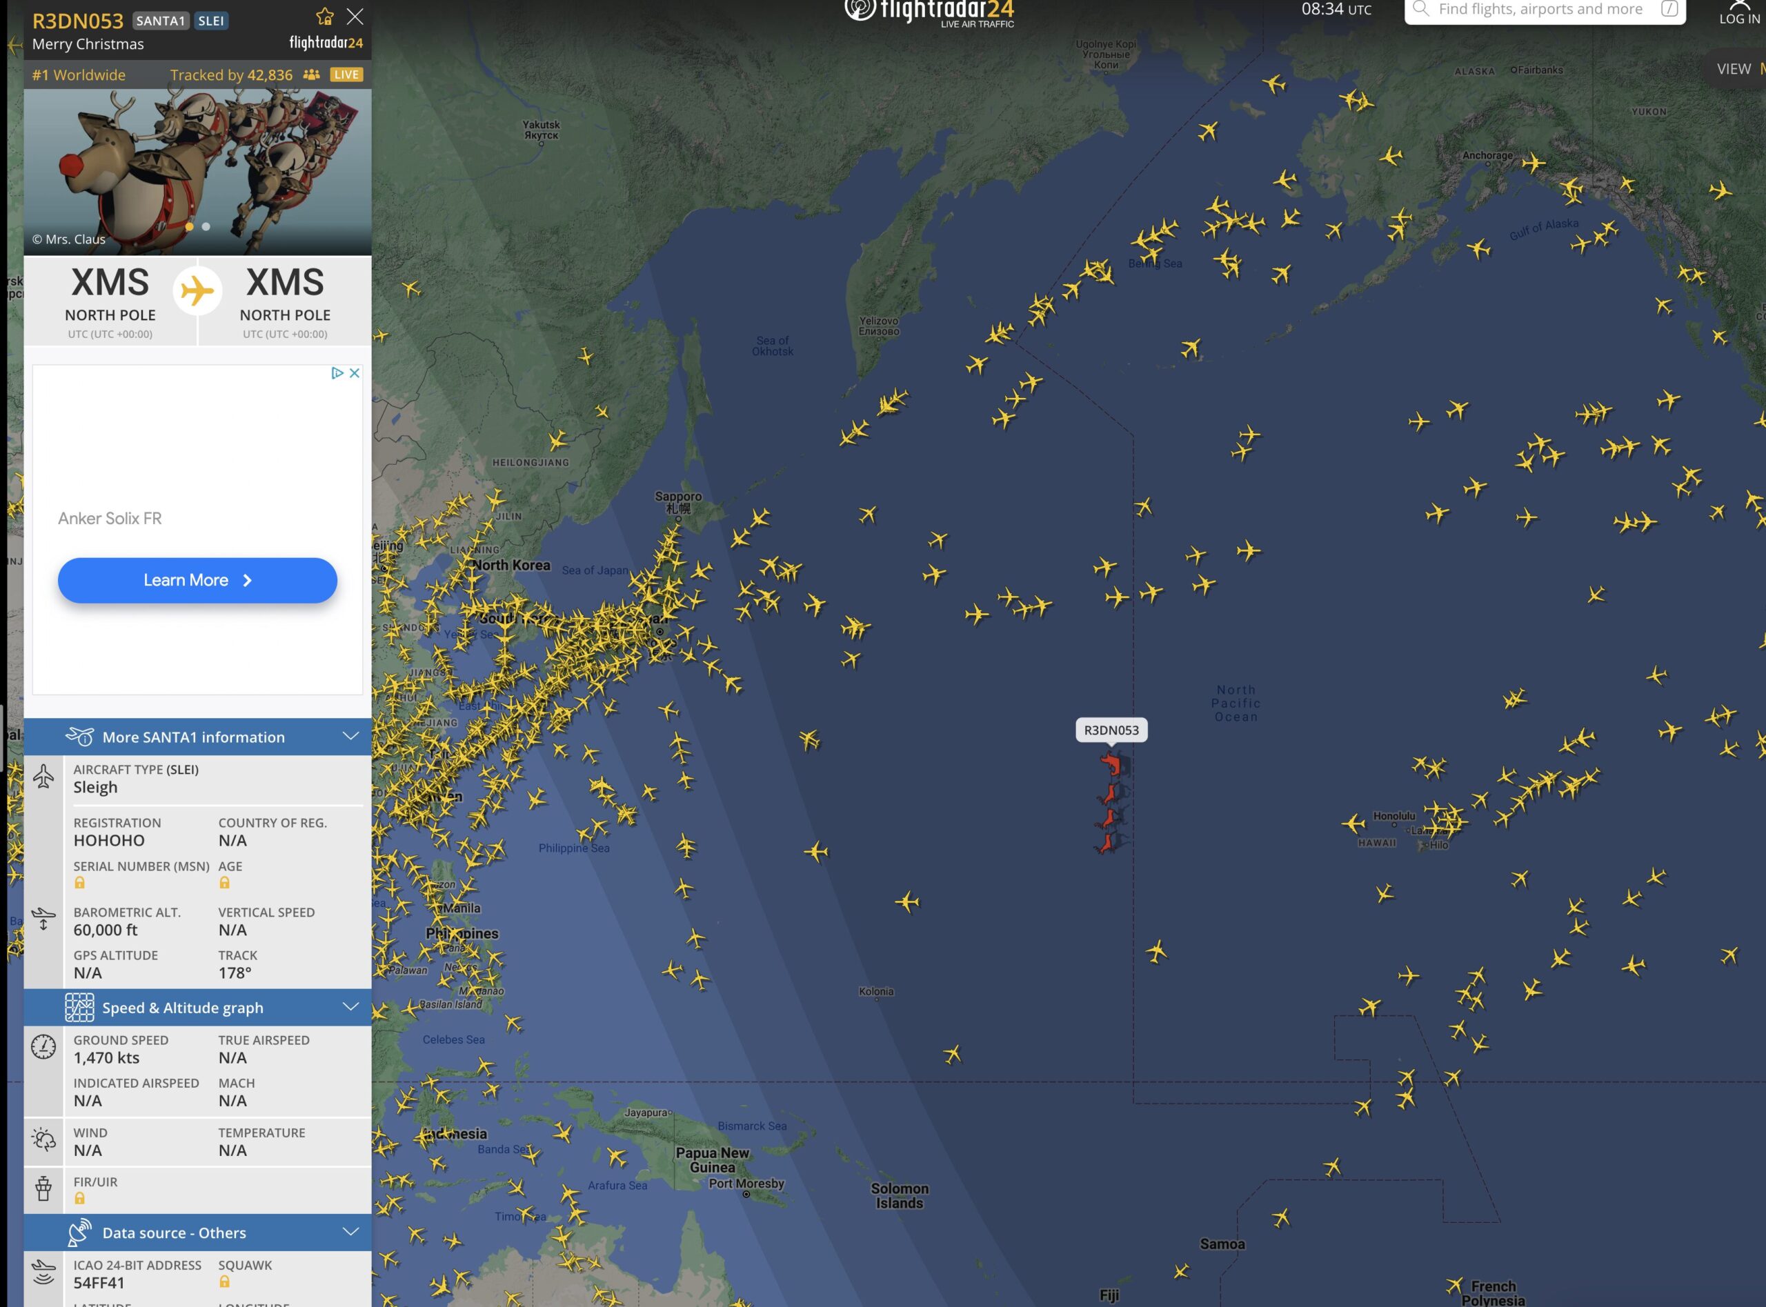1766x1307 pixels.
Task: Click the Speed & Altitude graph icon
Action: pyautogui.click(x=79, y=1007)
